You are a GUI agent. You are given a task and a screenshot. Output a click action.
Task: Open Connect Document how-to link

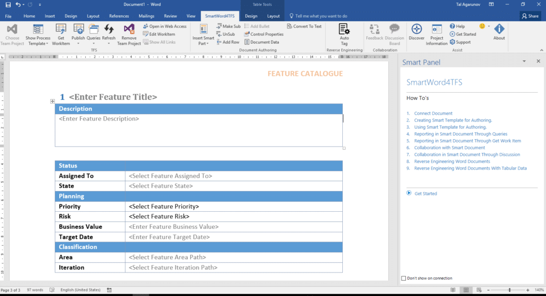click(x=433, y=113)
